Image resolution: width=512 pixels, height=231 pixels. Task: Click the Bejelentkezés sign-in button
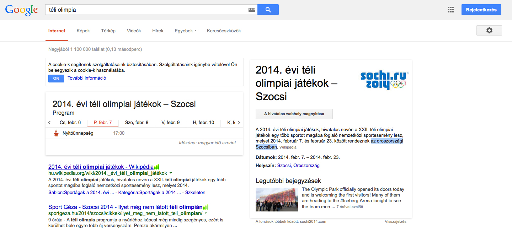(481, 10)
